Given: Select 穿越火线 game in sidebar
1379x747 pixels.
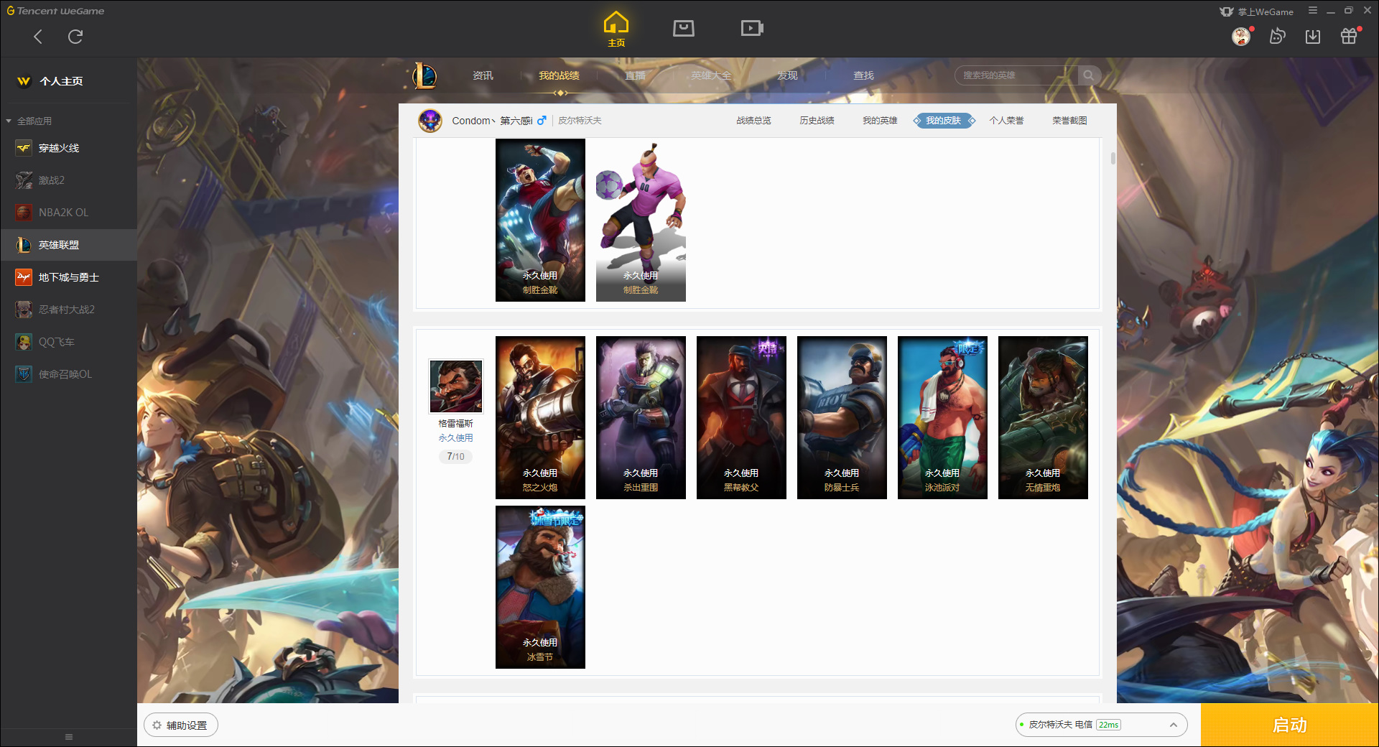Looking at the screenshot, I should (68, 148).
